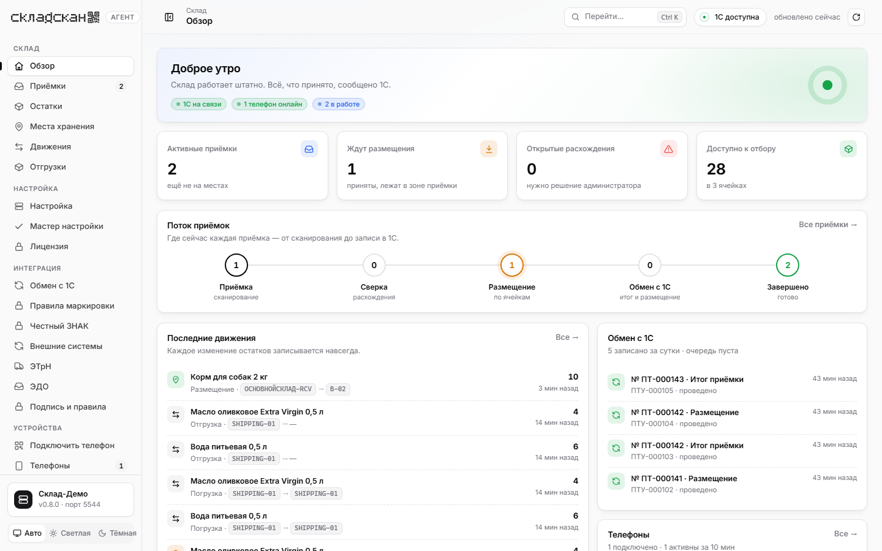Open the Обзор sidebar item
882x551 pixels.
(70, 66)
